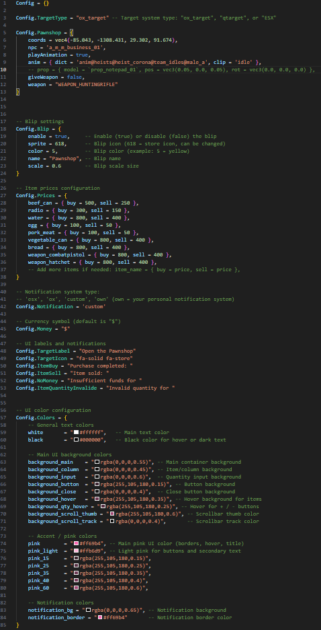Click the white #ffffff color swatch
Viewport: 321px width, 630px height.
(76, 432)
